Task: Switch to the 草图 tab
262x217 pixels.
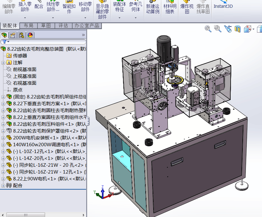Action: [46, 25]
